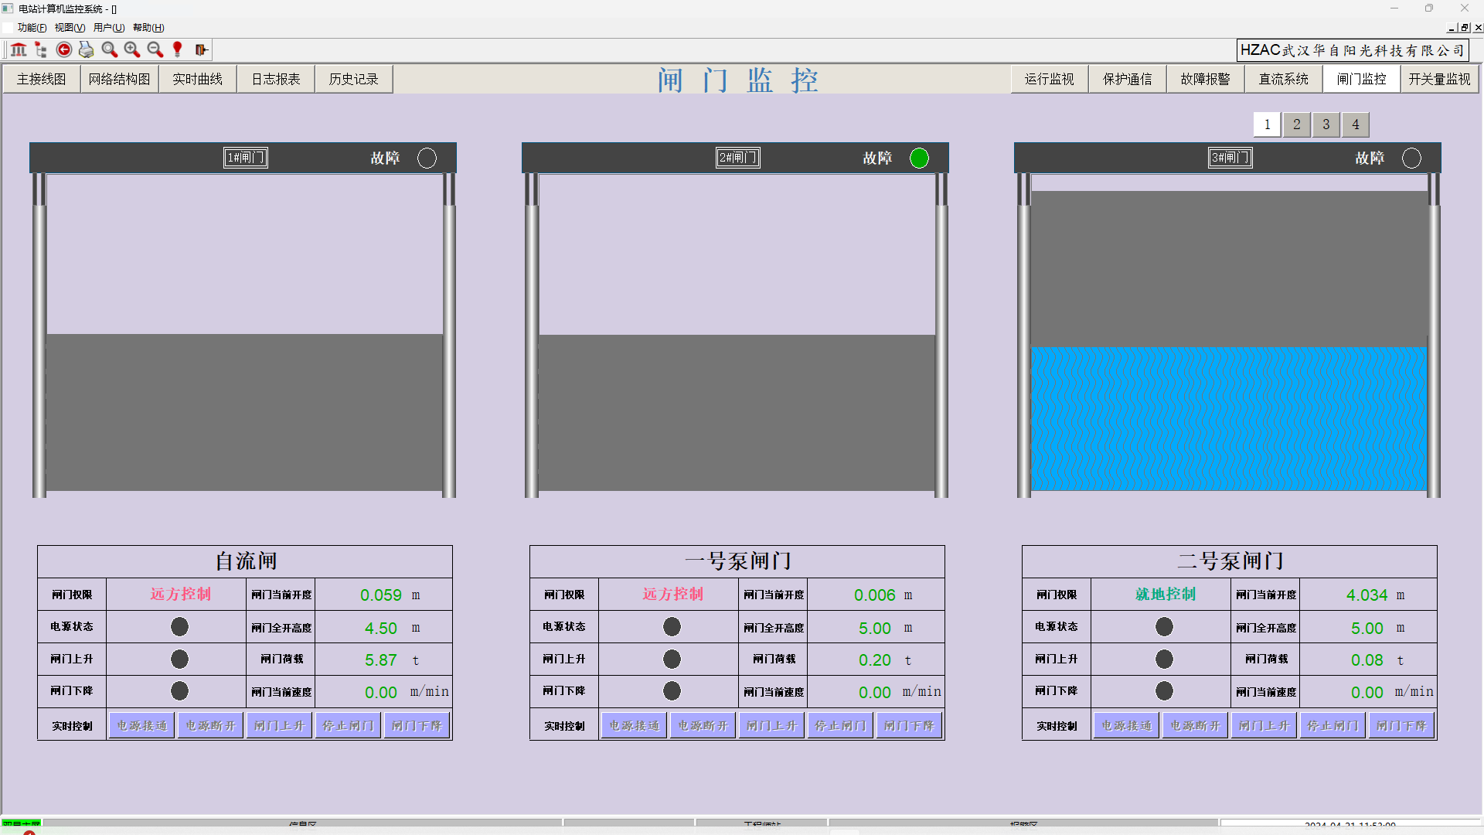
Task: Click the home building toolbar icon
Action: [19, 49]
